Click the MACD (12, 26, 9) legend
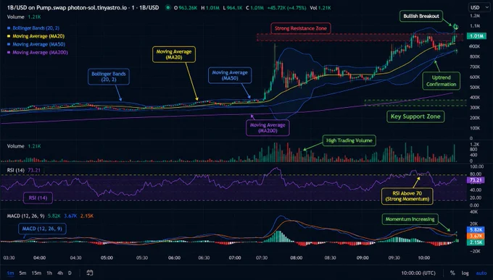493x280 pixels. 50,216
